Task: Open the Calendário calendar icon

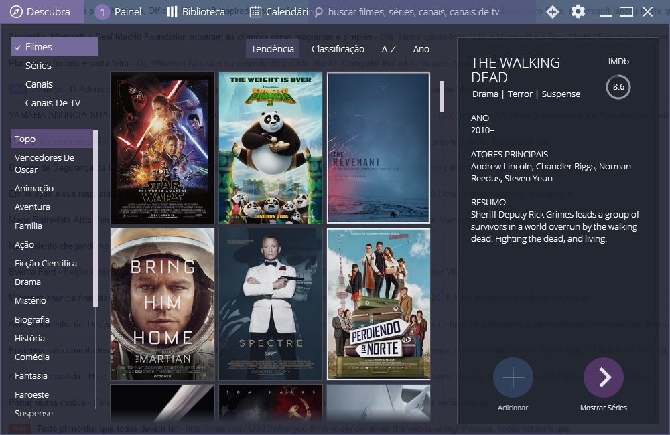Action: point(255,12)
